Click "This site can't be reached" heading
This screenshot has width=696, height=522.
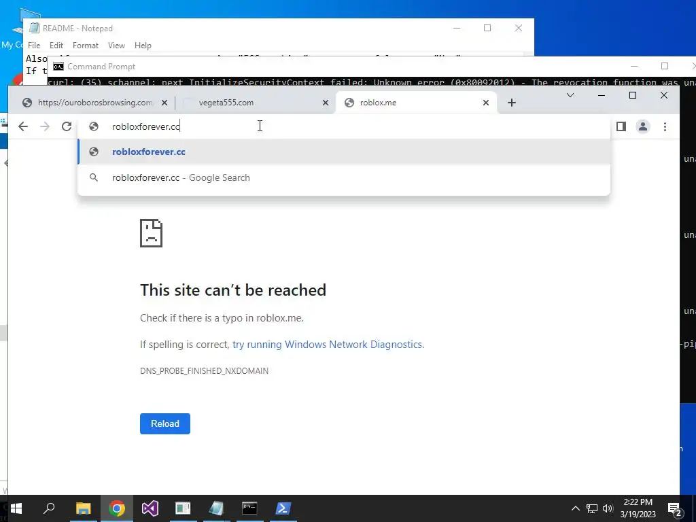tap(233, 290)
